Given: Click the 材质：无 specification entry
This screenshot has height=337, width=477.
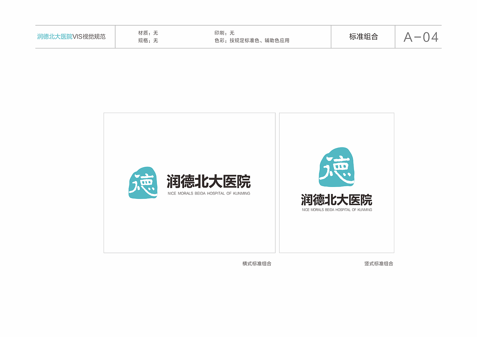Looking at the screenshot, I should 148,33.
